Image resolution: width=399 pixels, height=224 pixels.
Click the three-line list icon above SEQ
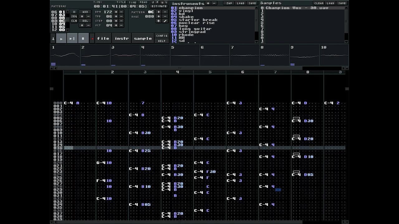tap(74, 12)
